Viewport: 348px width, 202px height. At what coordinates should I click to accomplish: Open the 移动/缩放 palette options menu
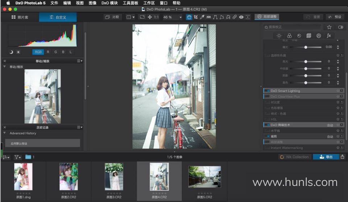coord(80,61)
